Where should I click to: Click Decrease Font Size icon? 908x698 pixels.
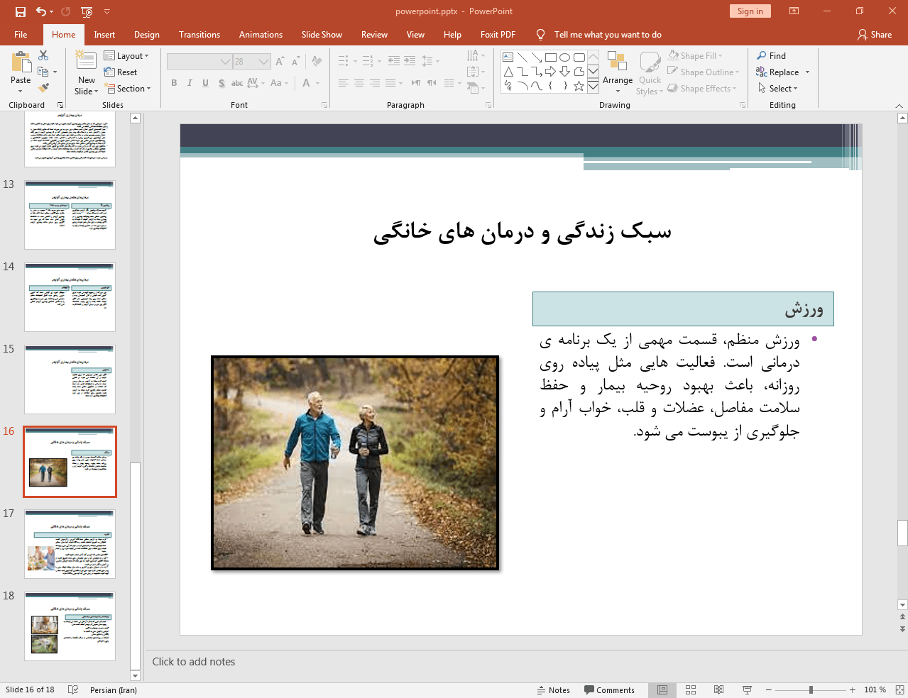tap(295, 61)
